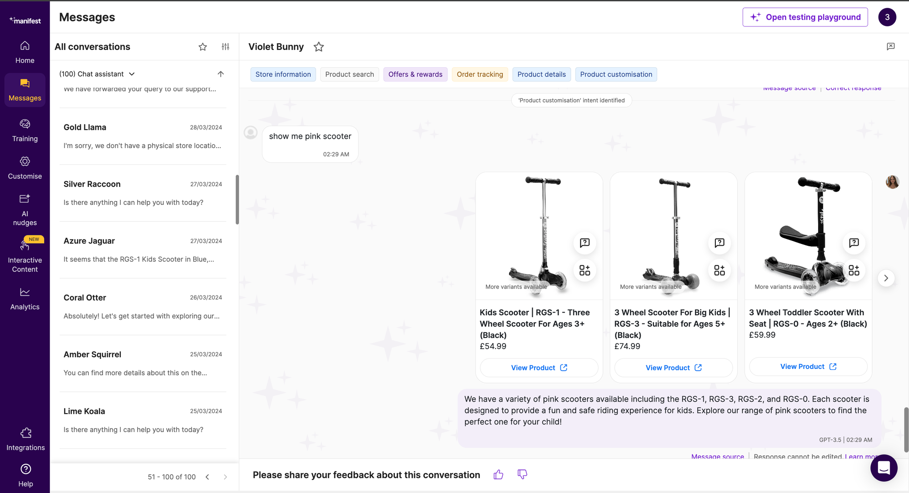Open the Intercom chat widget
Viewport: 909px width, 493px height.
point(884,468)
